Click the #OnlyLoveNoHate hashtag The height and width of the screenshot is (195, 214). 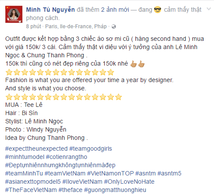click(x=129, y=182)
